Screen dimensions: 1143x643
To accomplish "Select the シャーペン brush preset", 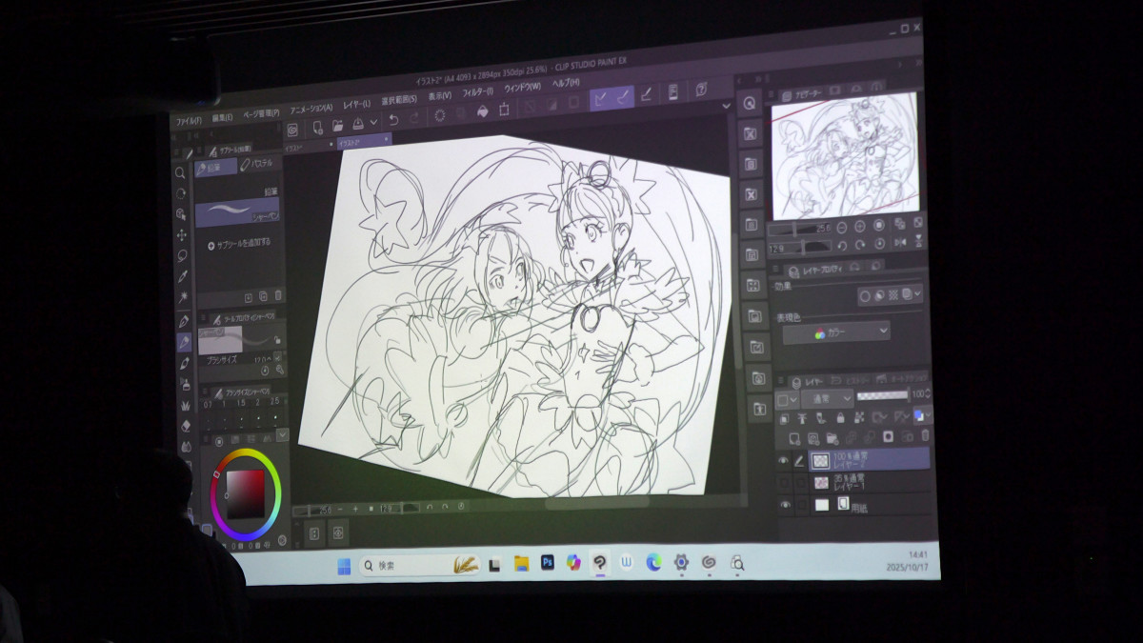I will click(237, 211).
